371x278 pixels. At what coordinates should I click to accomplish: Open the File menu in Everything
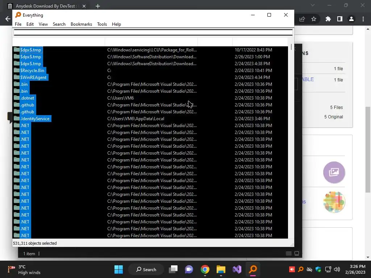(18, 24)
